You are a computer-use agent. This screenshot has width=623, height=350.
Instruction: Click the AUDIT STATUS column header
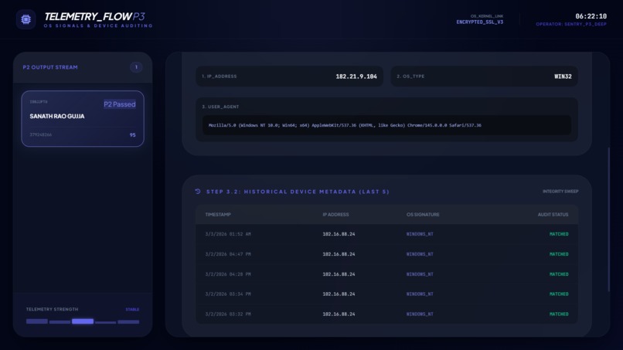pyautogui.click(x=553, y=215)
